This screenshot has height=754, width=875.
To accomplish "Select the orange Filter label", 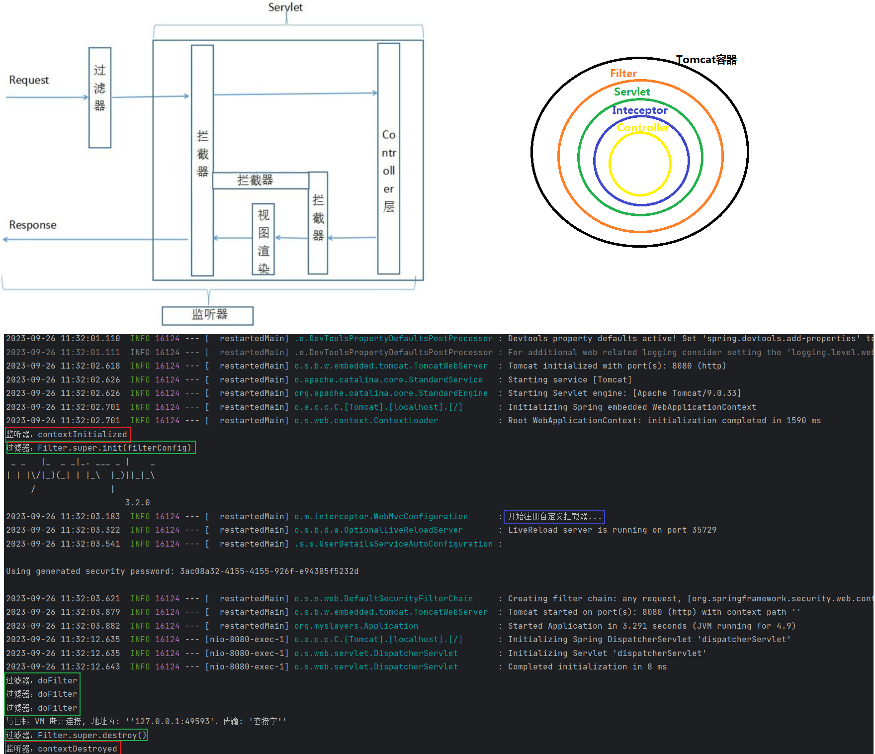I will [x=623, y=74].
